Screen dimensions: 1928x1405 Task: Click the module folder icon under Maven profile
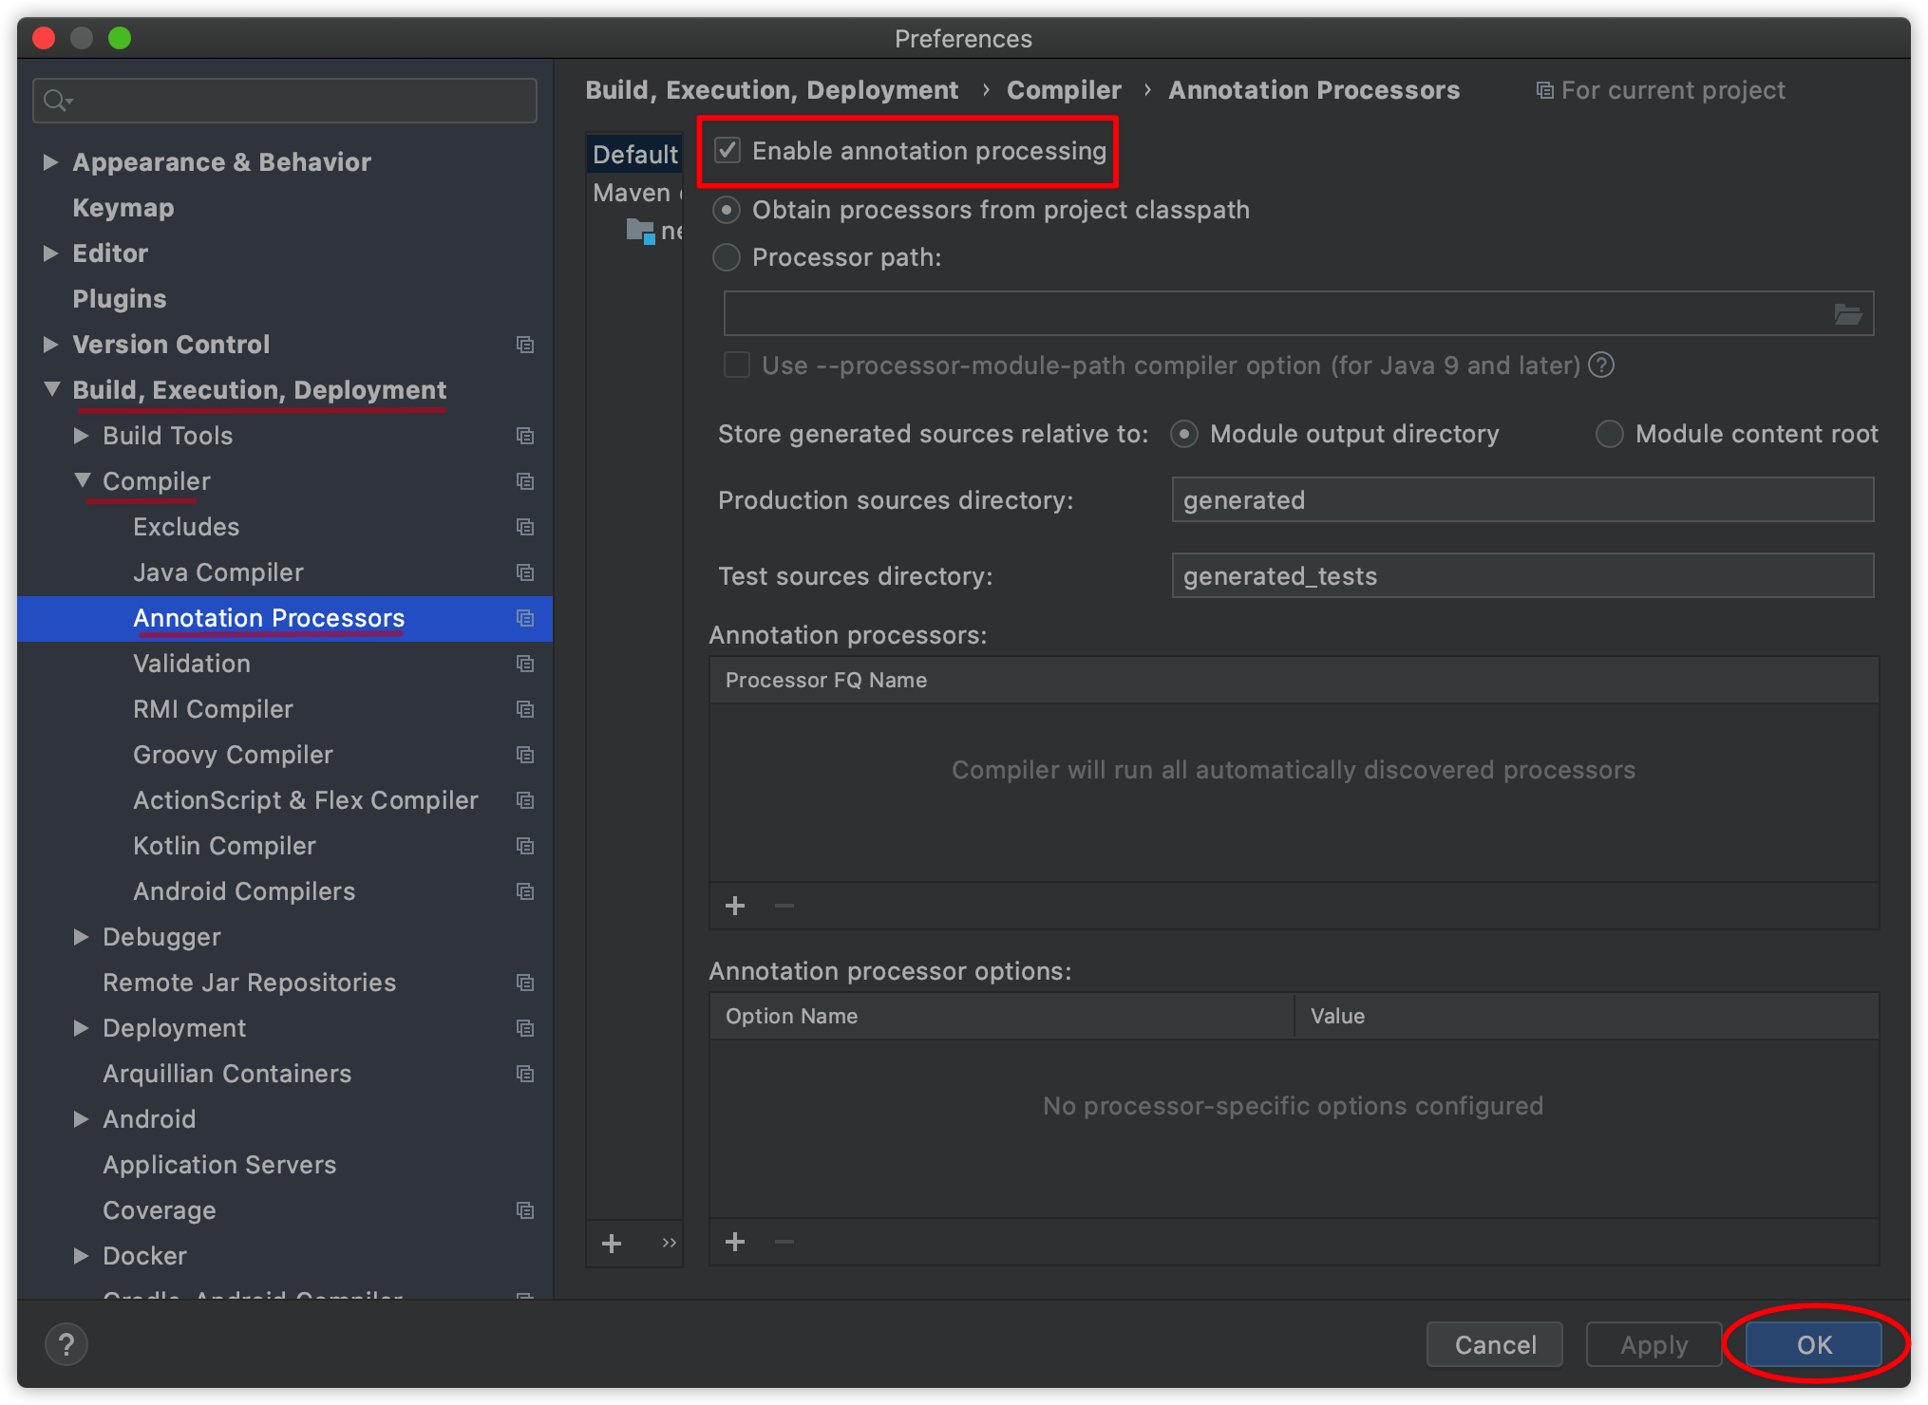pyautogui.click(x=641, y=231)
